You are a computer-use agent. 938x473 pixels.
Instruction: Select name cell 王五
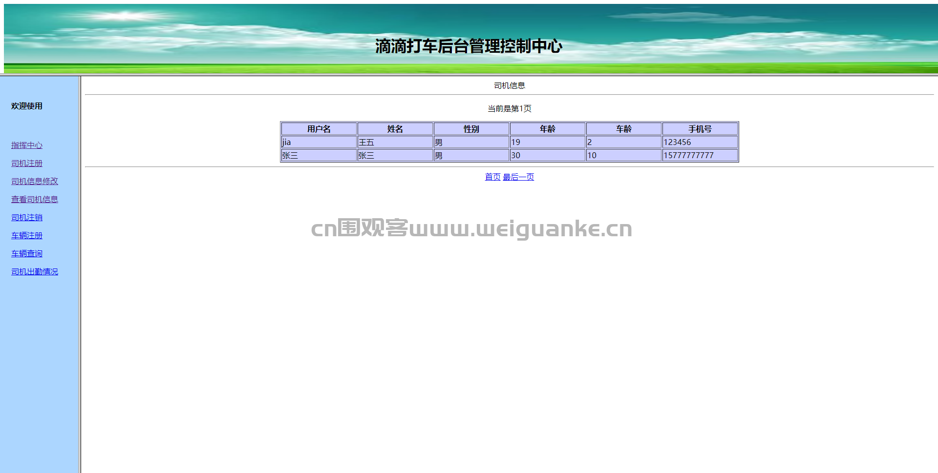click(395, 142)
